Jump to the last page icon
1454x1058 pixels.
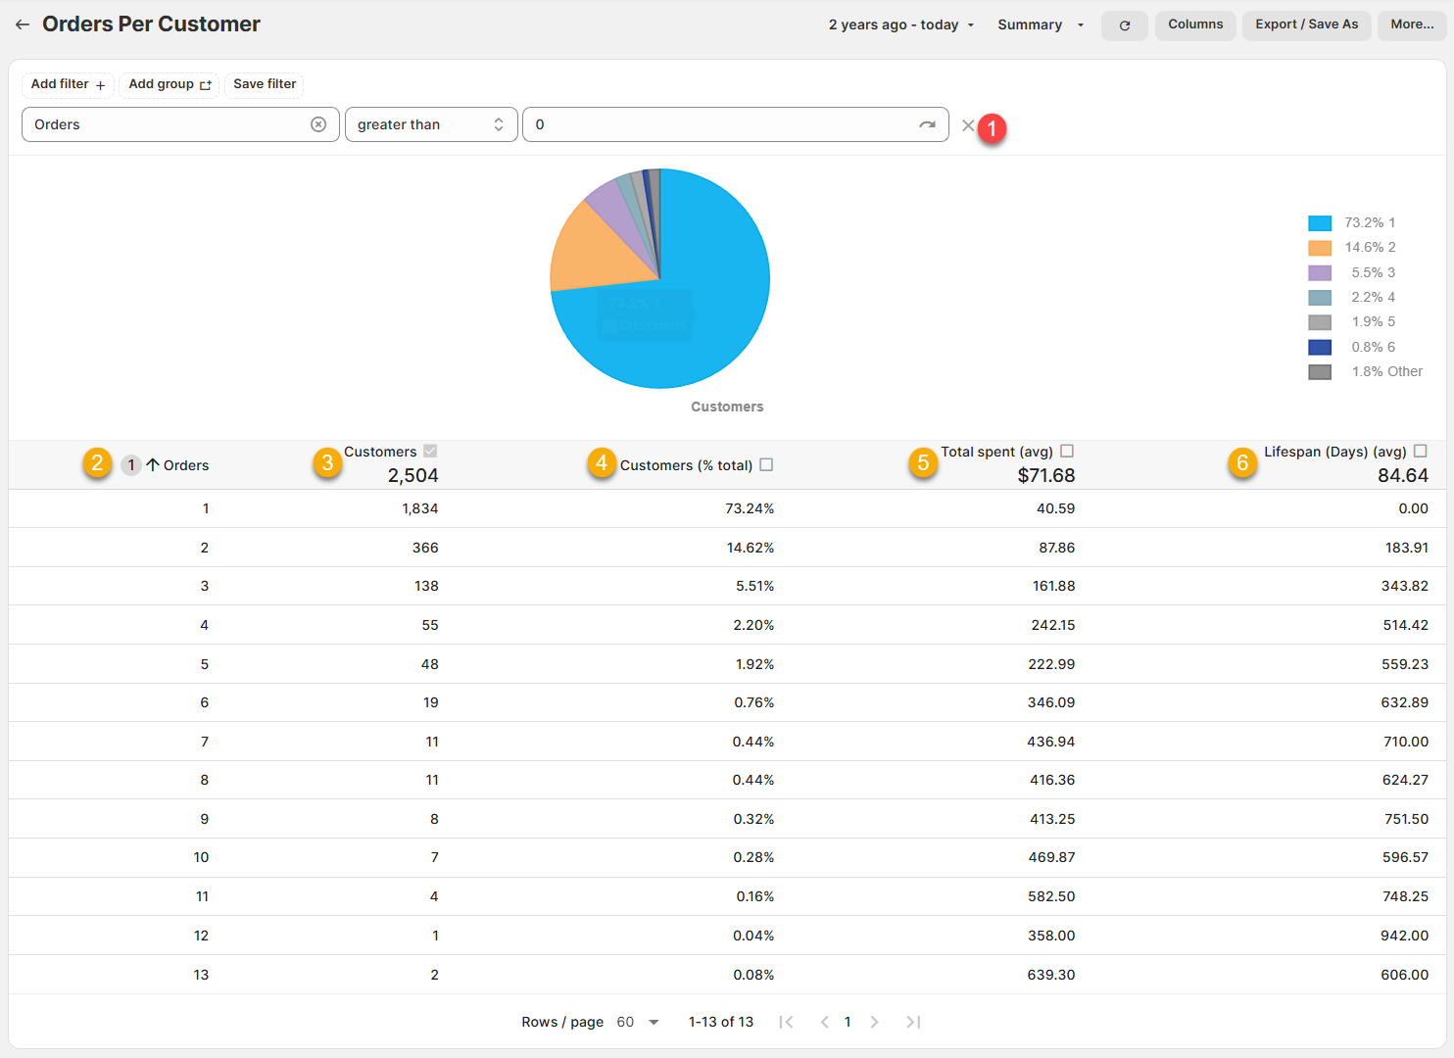point(913,1022)
